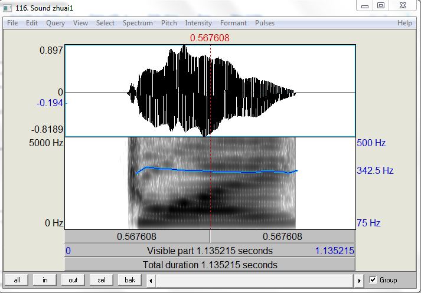Click the blue 0 window start time
The width and height of the screenshot is (421, 293).
(x=68, y=251)
